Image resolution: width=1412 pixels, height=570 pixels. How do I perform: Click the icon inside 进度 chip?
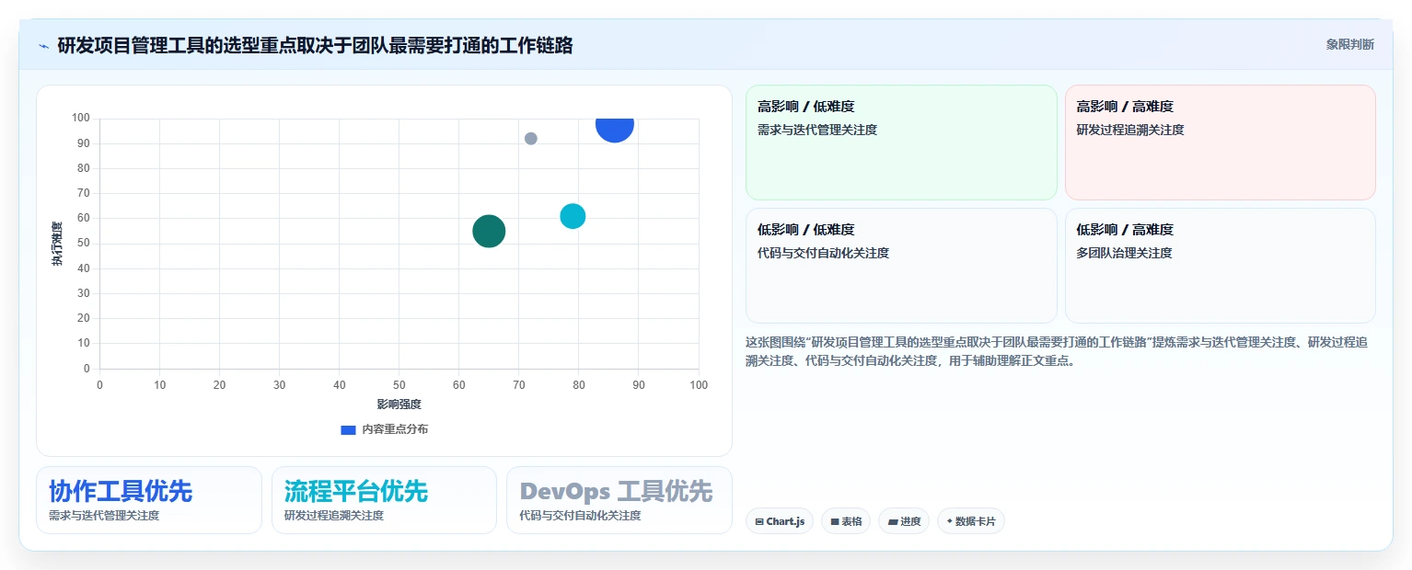point(892,521)
